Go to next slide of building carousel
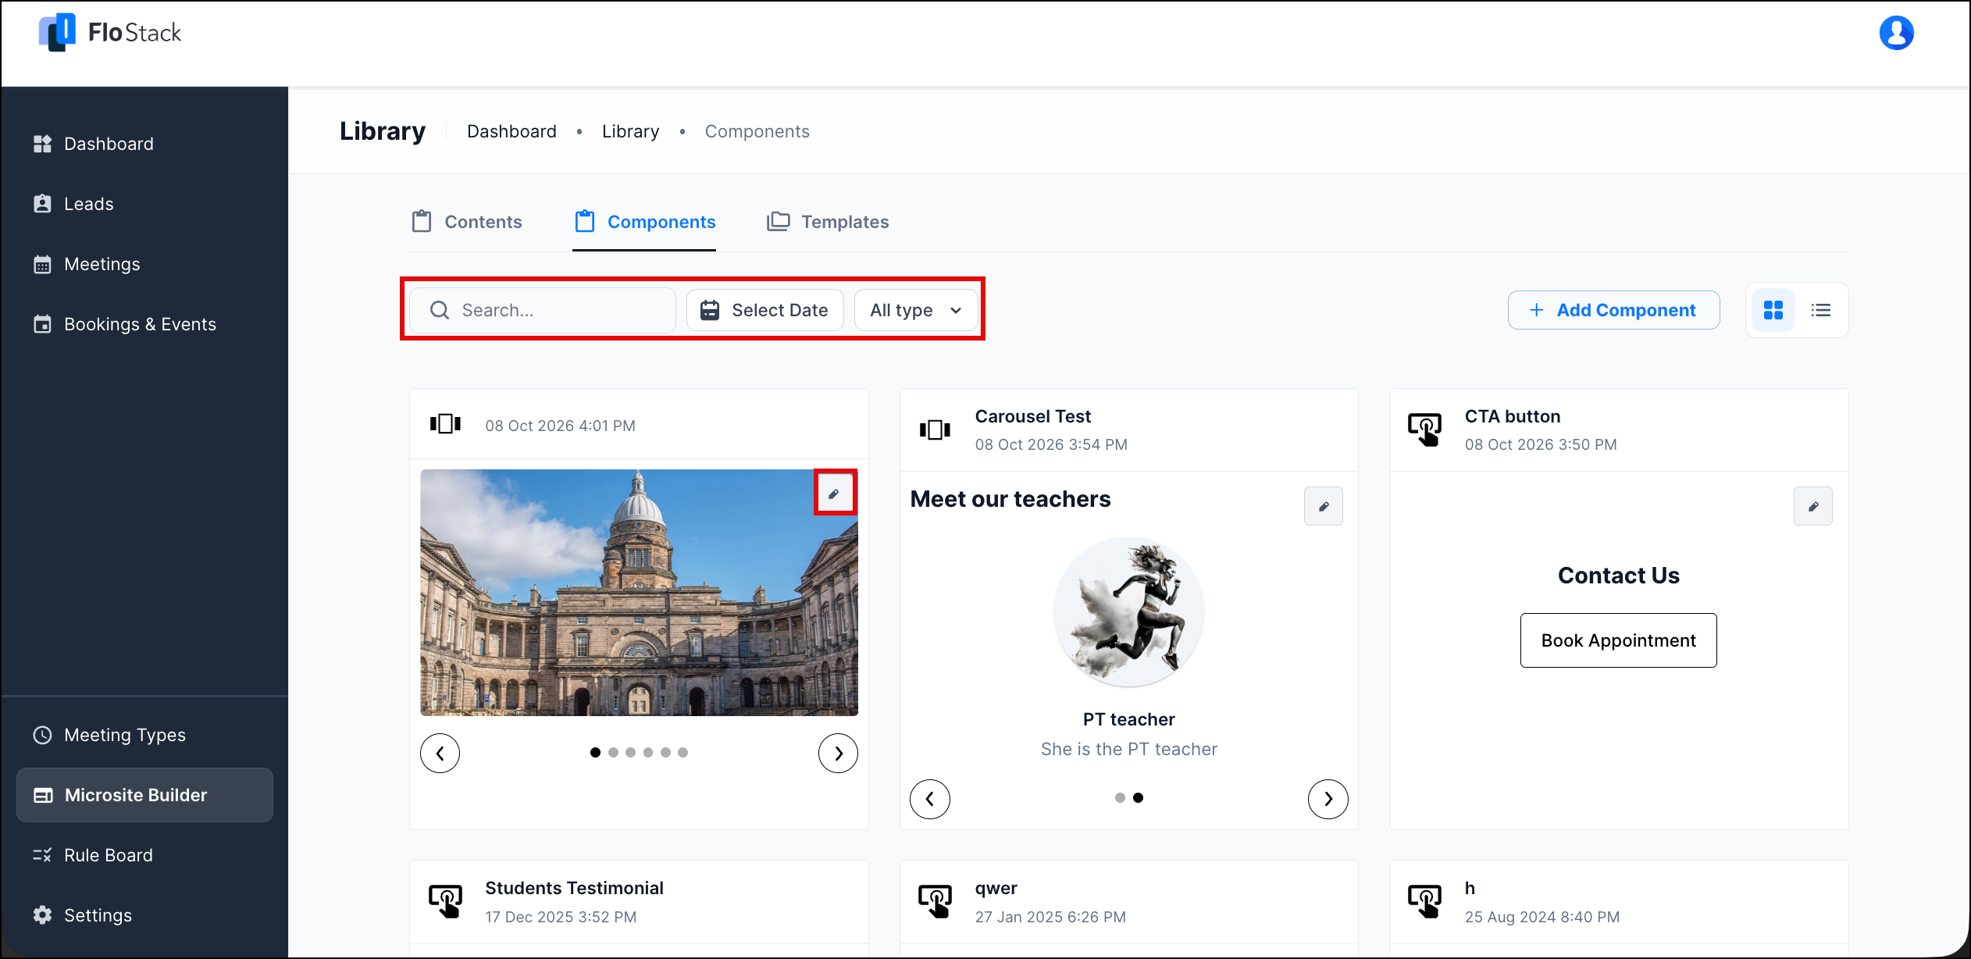 (838, 753)
